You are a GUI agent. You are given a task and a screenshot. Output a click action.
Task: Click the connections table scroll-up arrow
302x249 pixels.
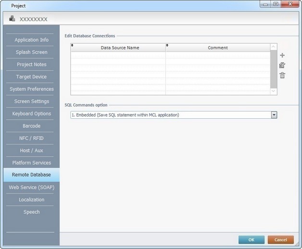tap(273, 47)
